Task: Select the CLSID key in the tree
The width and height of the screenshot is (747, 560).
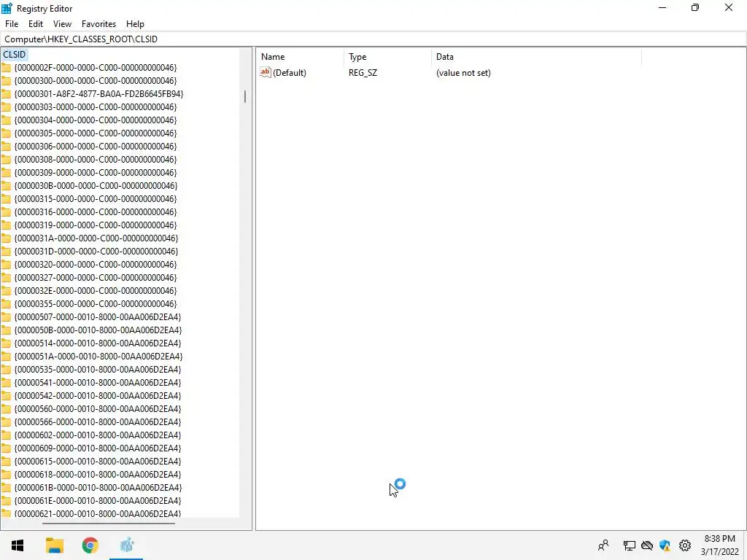Action: tap(15, 54)
